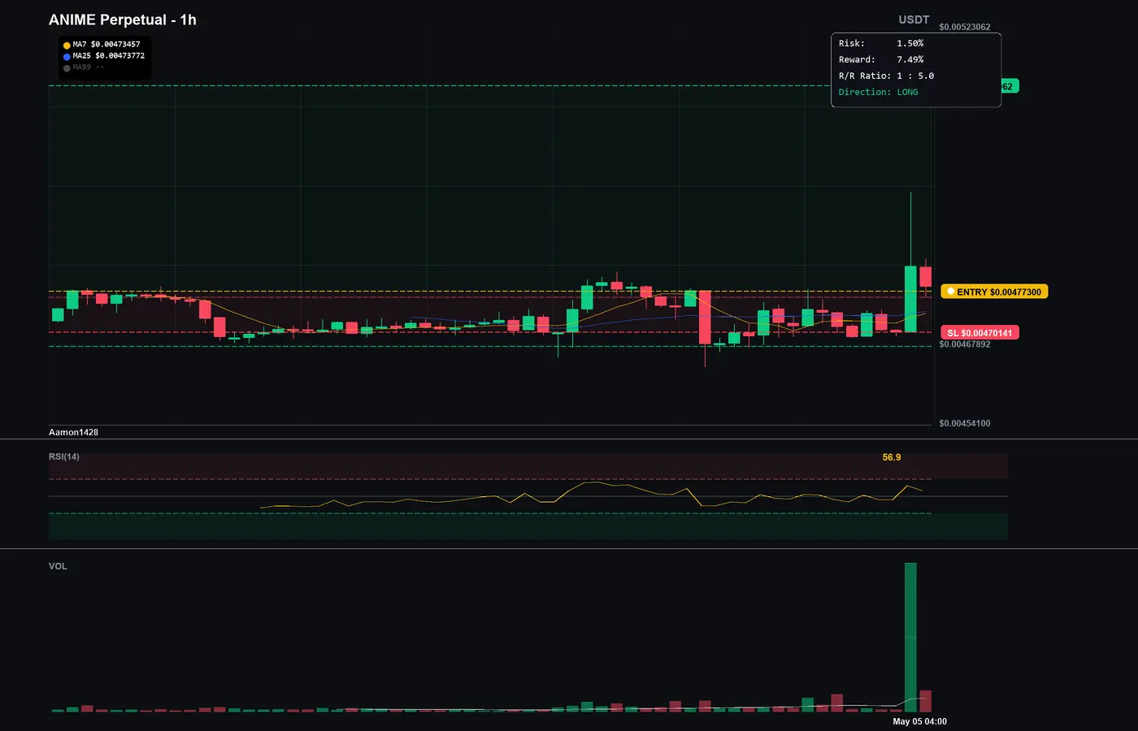The width and height of the screenshot is (1138, 731).
Task: Click the 'R/R Ratio: 1 : 5.0' line
Action: click(x=886, y=76)
